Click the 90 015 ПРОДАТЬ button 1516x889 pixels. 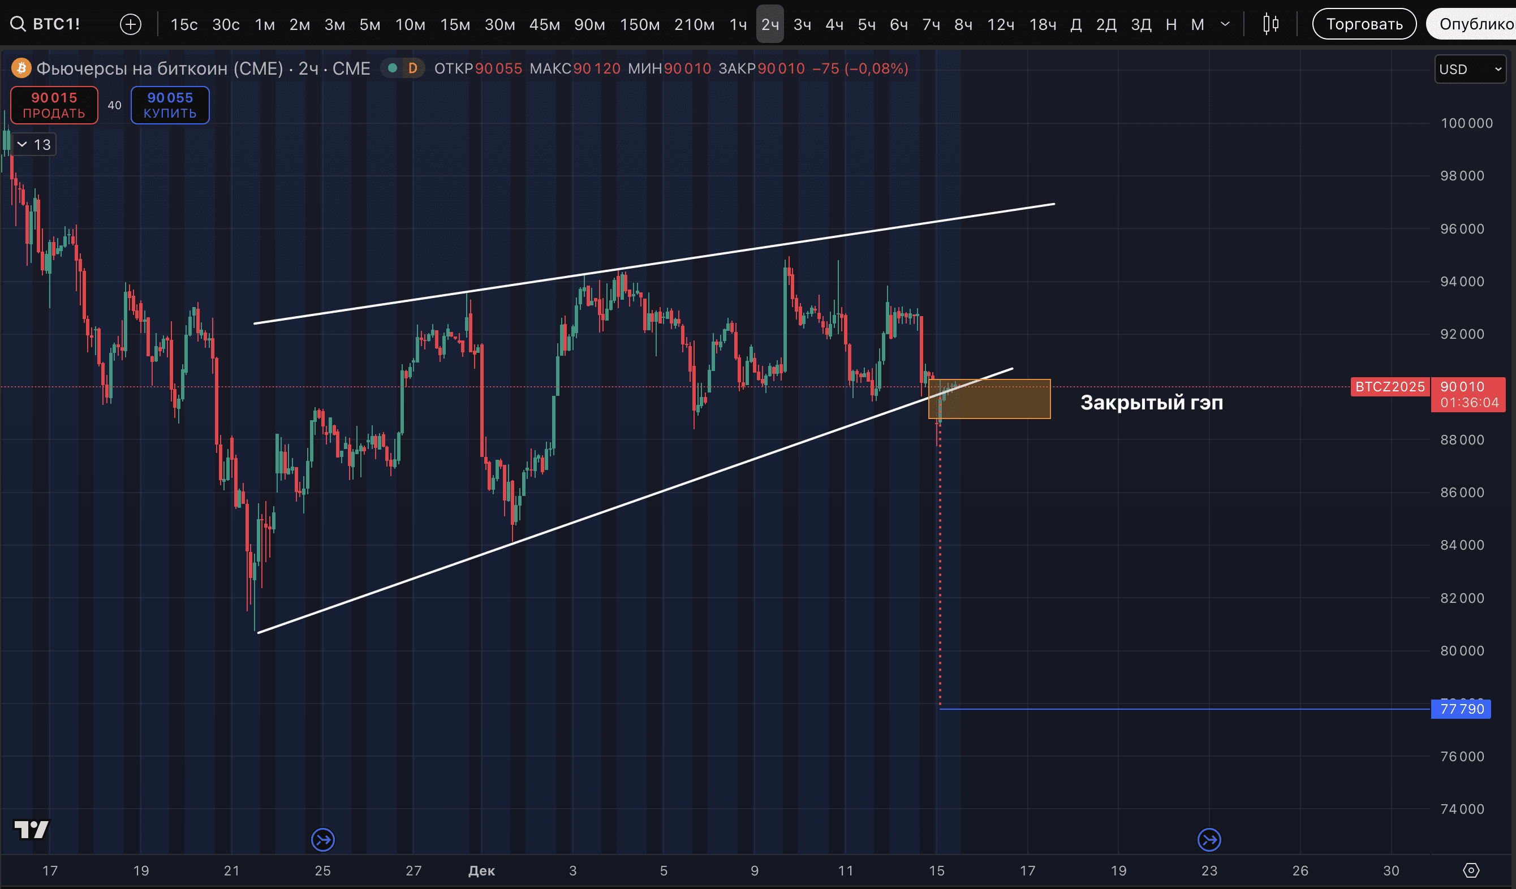54,105
